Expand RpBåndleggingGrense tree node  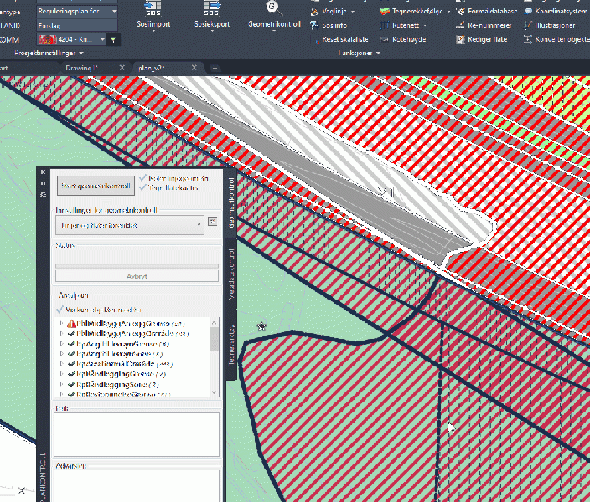61,374
